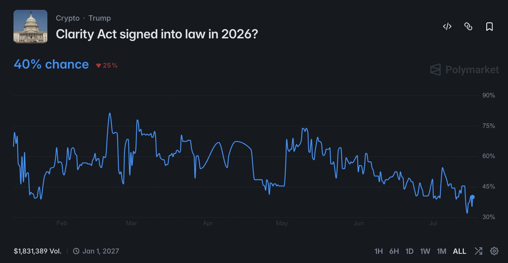Click the current price dot on chart
Viewport: 508px width, 263px height.
point(472,197)
